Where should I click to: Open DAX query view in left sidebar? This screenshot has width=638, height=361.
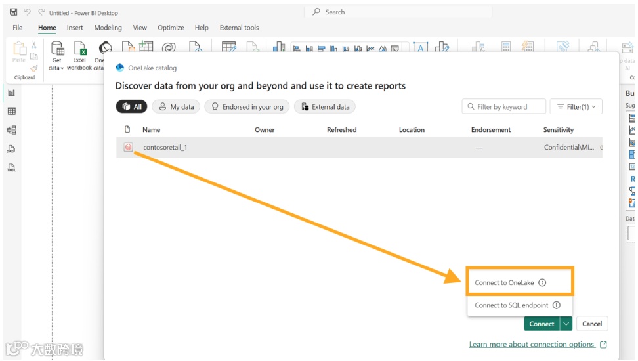[11, 149]
